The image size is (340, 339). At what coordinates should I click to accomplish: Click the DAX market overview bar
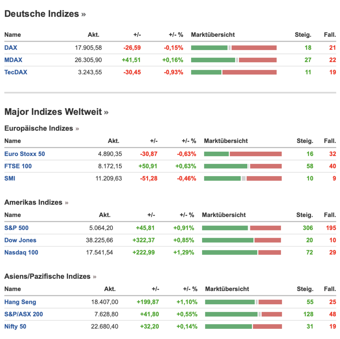234,48
